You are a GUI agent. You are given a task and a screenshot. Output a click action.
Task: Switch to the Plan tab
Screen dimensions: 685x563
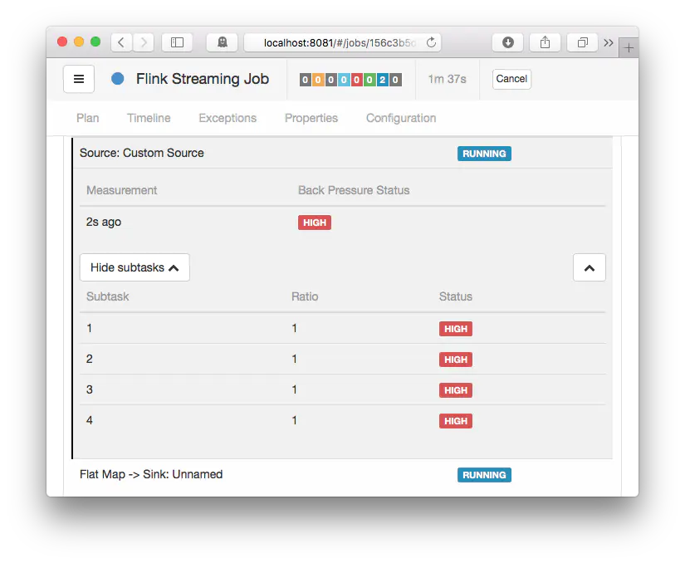click(x=88, y=118)
